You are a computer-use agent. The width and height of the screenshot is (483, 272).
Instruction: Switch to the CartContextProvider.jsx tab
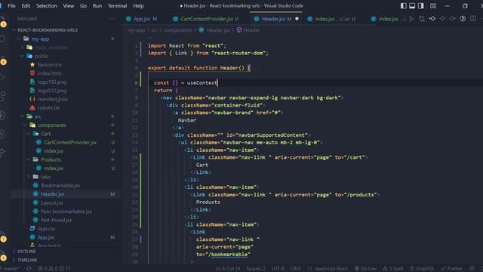click(x=206, y=19)
